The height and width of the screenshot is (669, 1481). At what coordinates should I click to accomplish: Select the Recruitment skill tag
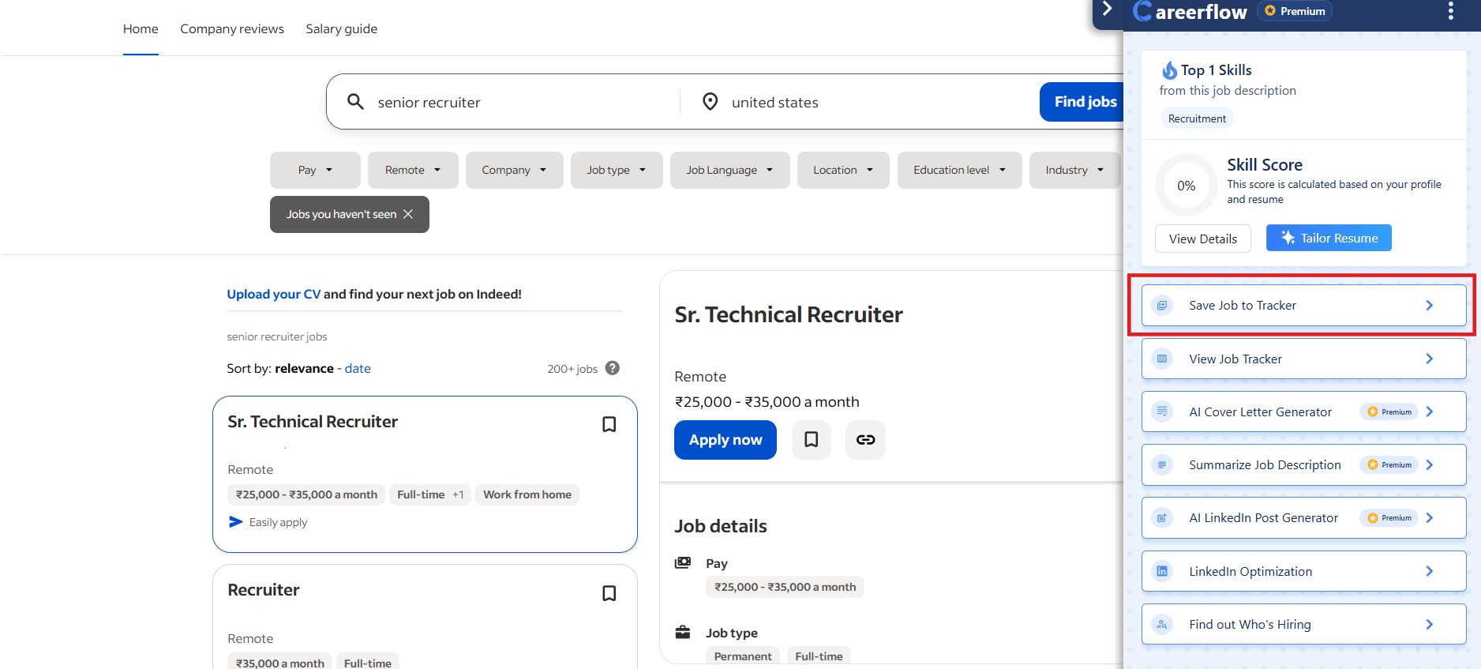click(1197, 118)
